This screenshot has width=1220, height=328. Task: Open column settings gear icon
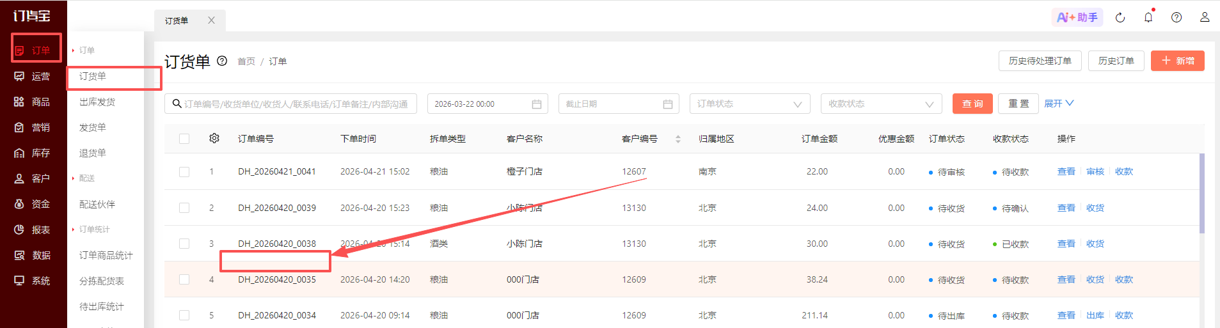pos(214,138)
